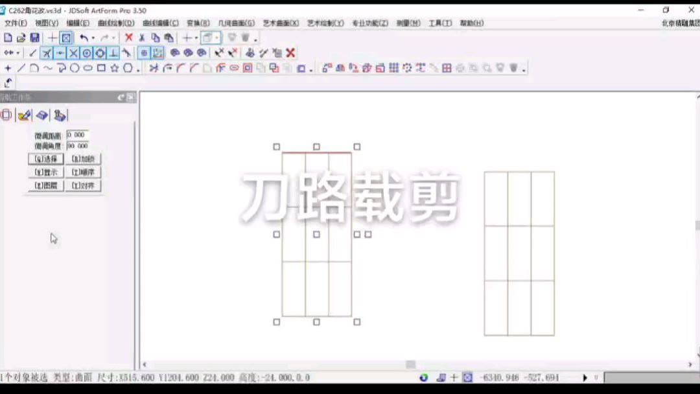Select the circle drawing tool
Screen dimensions: 700x394
(75, 67)
